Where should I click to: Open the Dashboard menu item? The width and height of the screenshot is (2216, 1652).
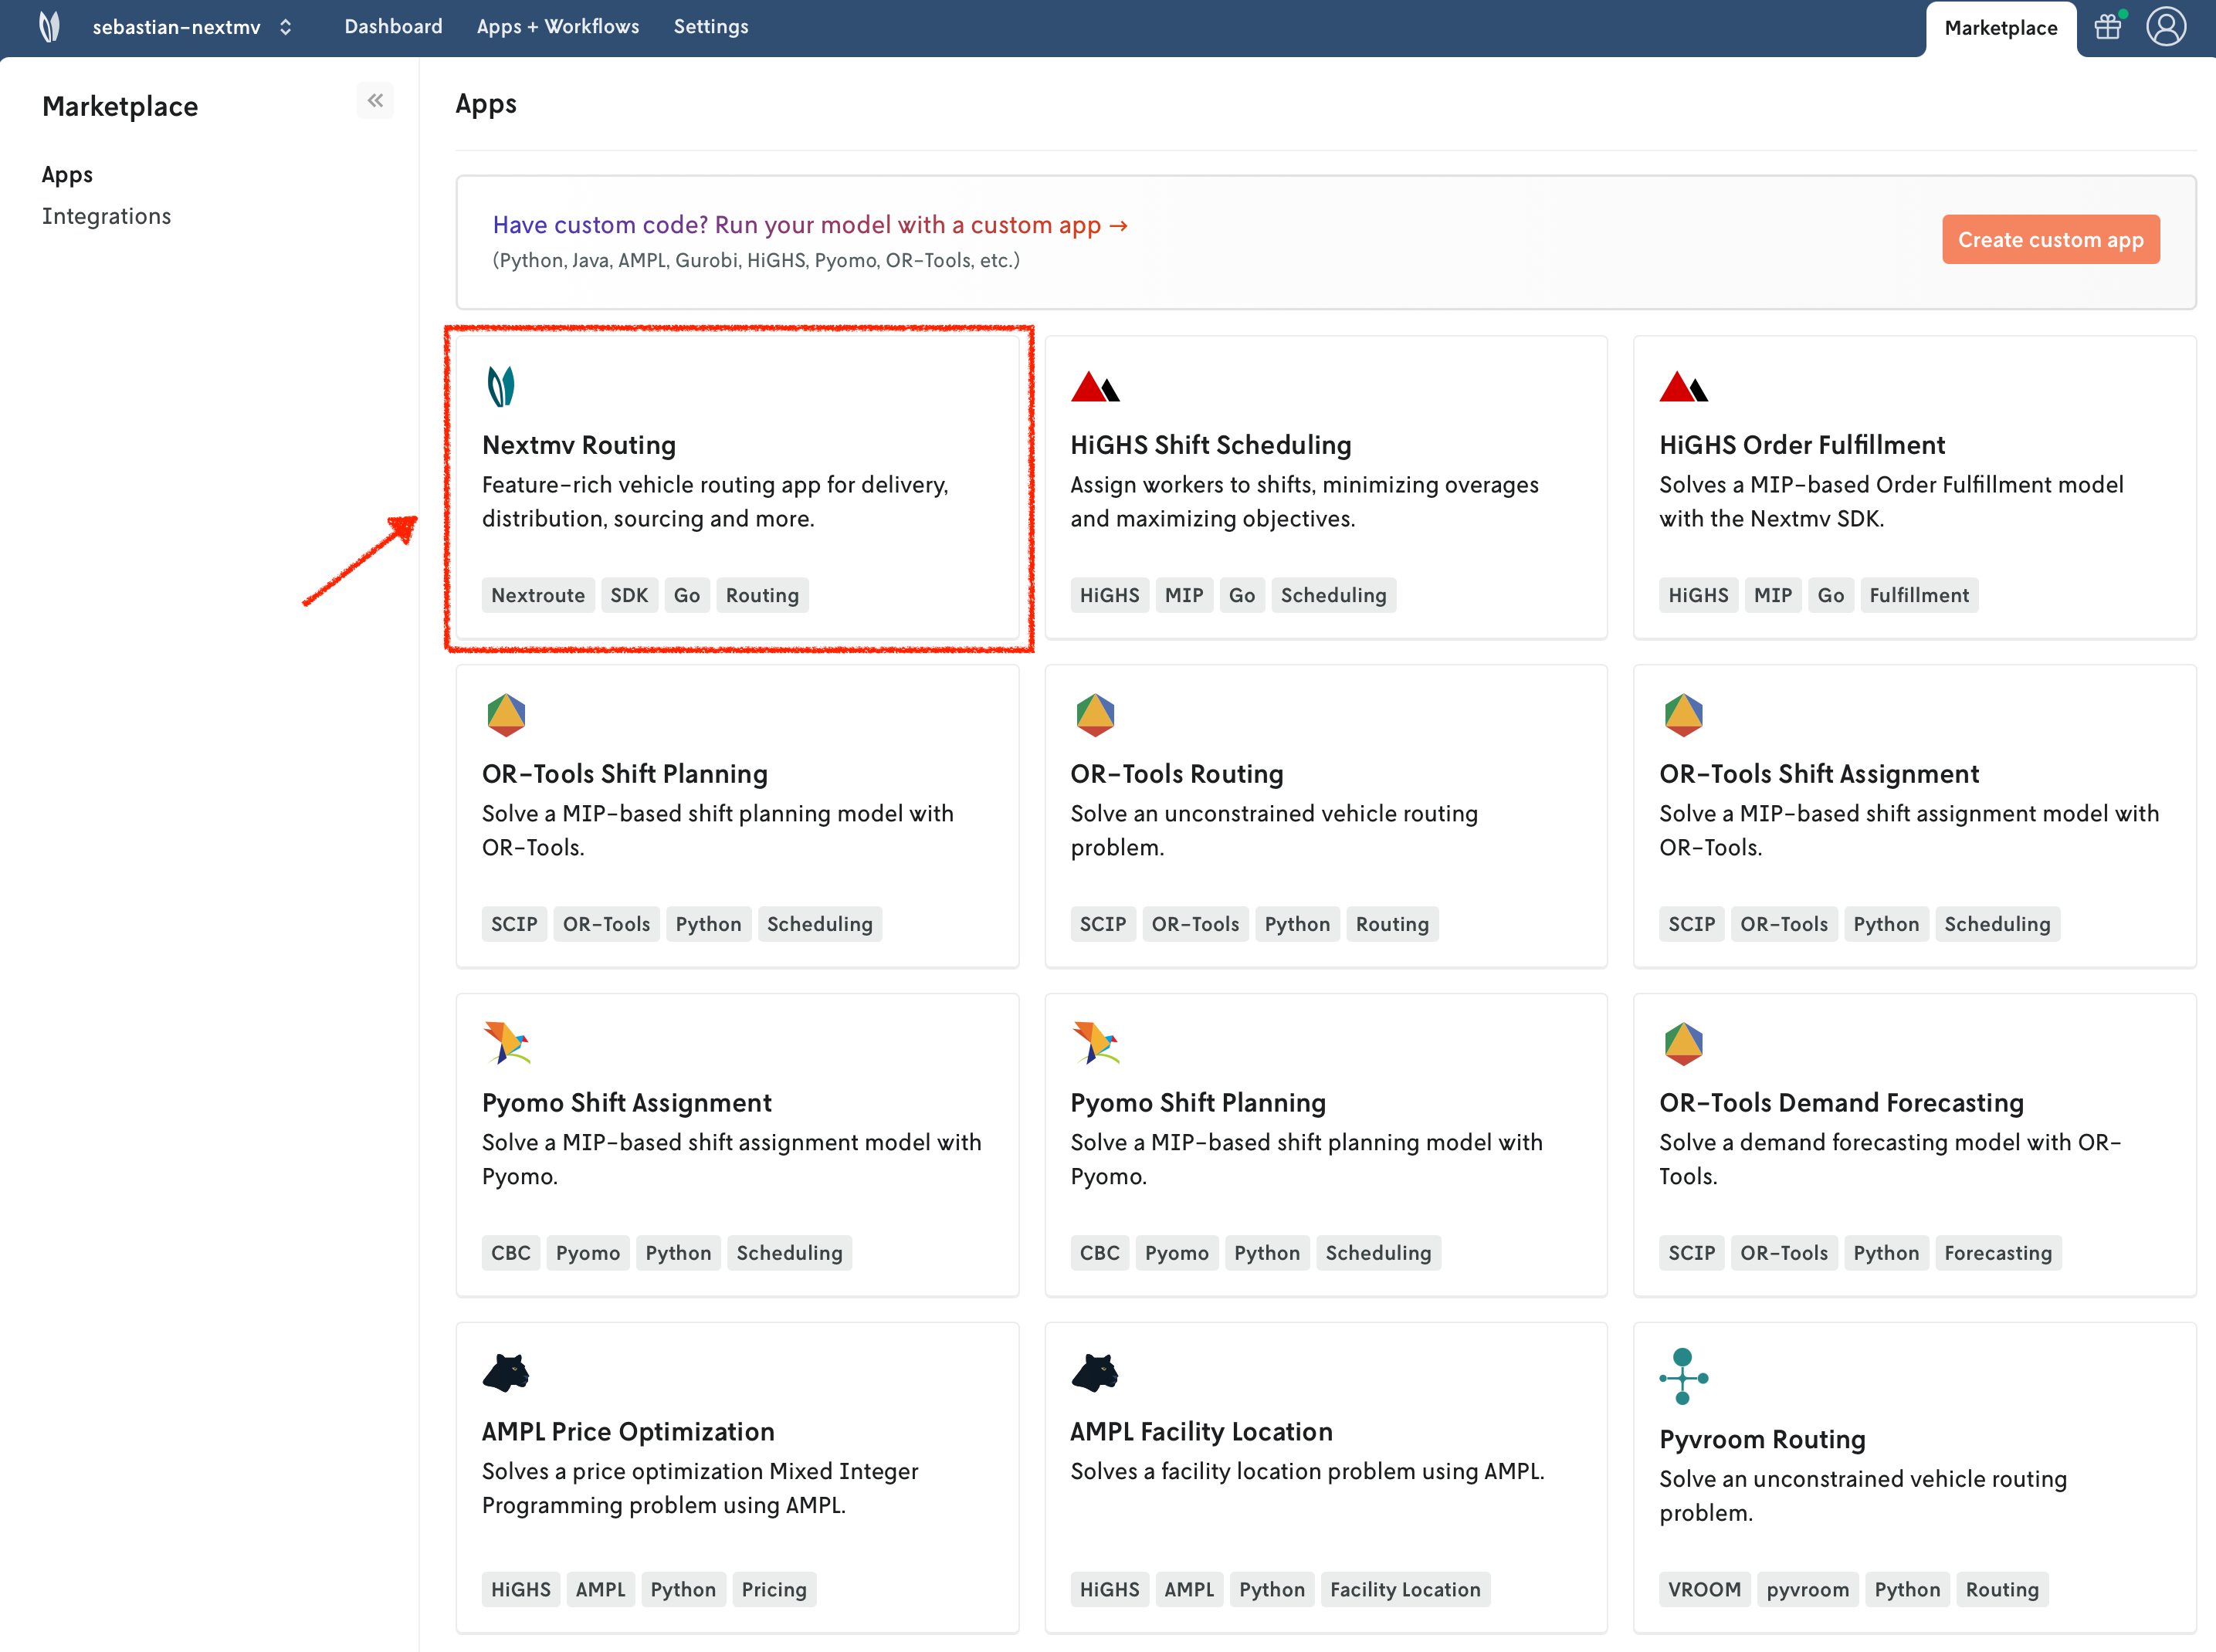pos(393,27)
